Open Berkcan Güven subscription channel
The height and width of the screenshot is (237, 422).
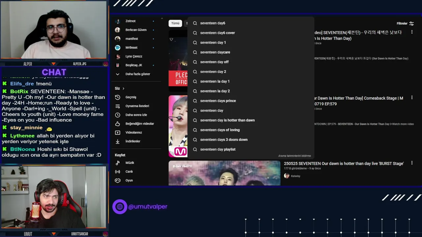[x=135, y=30]
